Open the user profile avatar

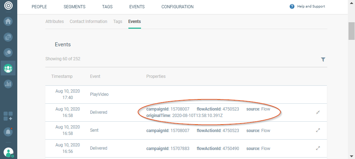[x=8, y=152]
